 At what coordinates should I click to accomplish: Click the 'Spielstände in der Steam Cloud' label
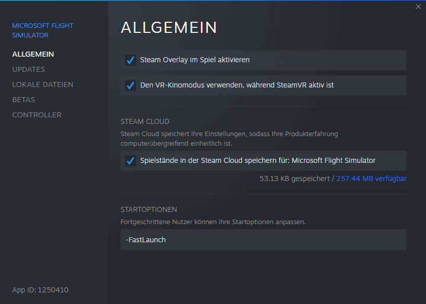tap(258, 161)
